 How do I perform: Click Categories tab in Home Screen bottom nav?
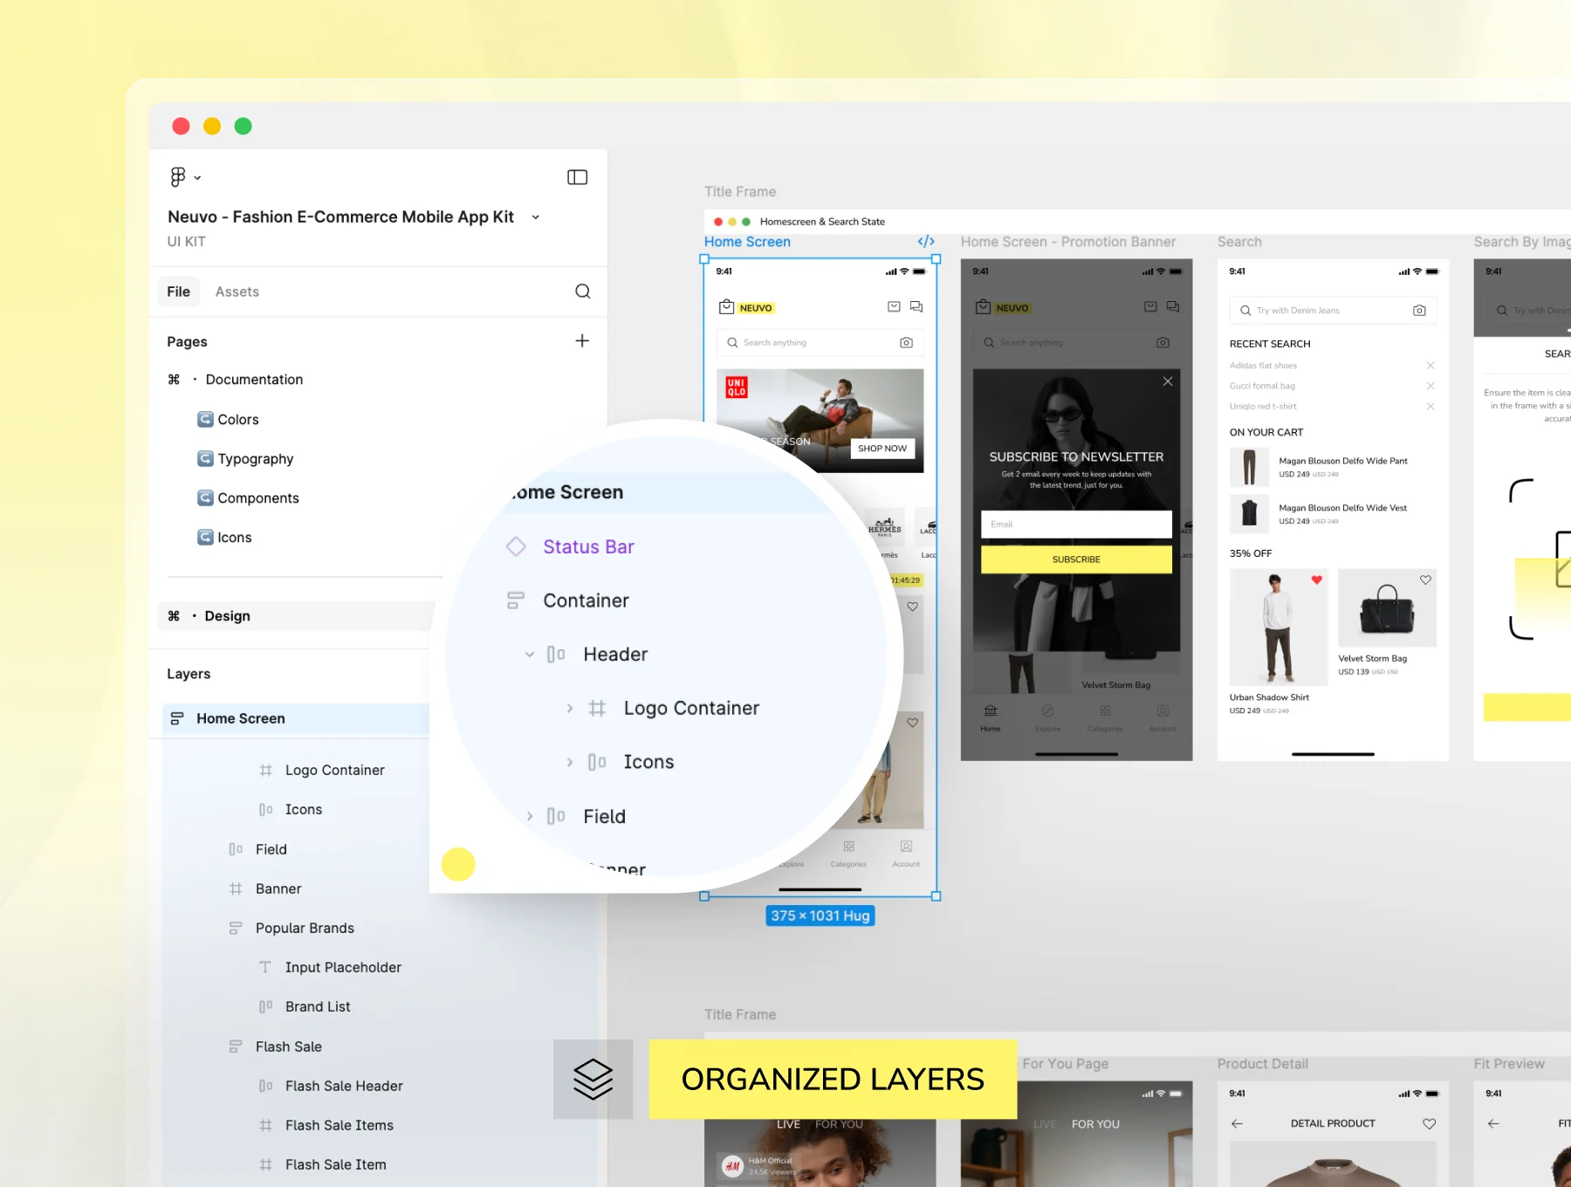(848, 853)
